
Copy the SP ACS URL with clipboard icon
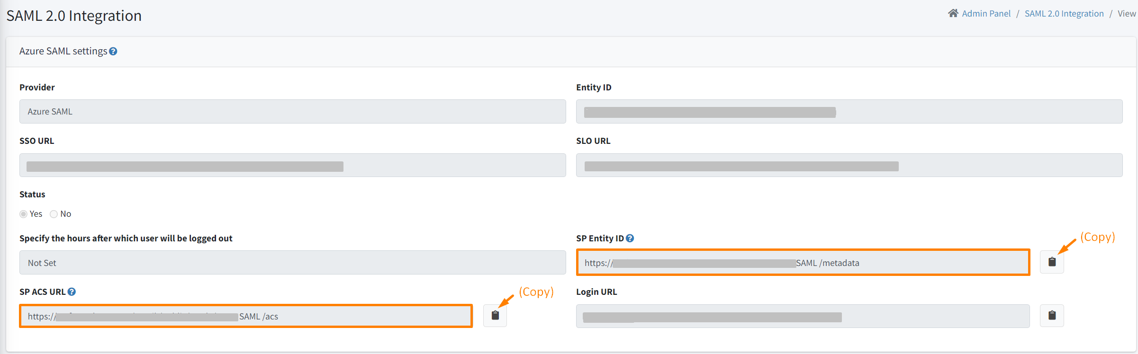click(x=495, y=316)
